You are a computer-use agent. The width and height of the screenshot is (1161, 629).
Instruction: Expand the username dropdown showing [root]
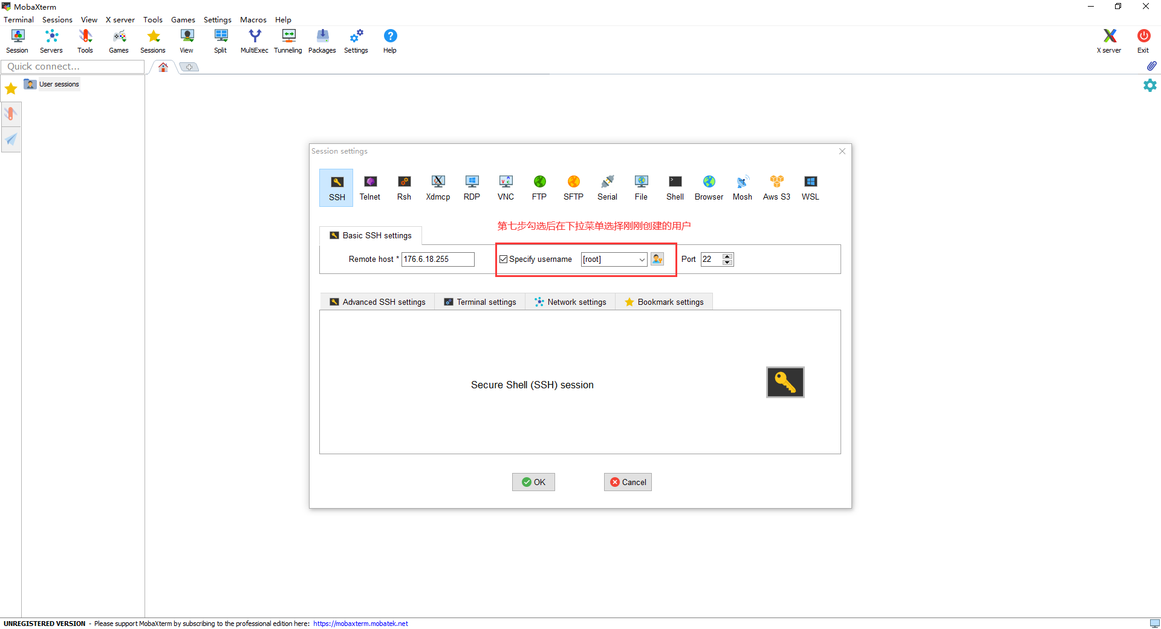(x=642, y=259)
